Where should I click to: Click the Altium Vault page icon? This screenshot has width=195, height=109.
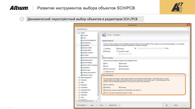(82, 70)
